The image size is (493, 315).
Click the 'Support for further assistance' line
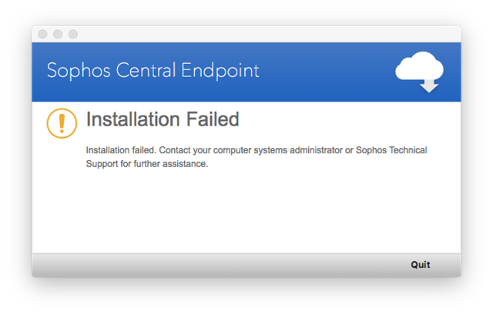point(147,164)
